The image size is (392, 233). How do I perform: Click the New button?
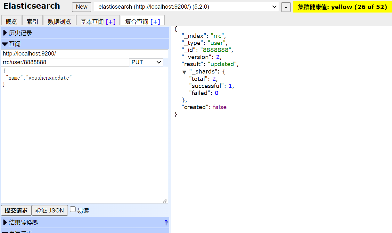[x=82, y=7]
